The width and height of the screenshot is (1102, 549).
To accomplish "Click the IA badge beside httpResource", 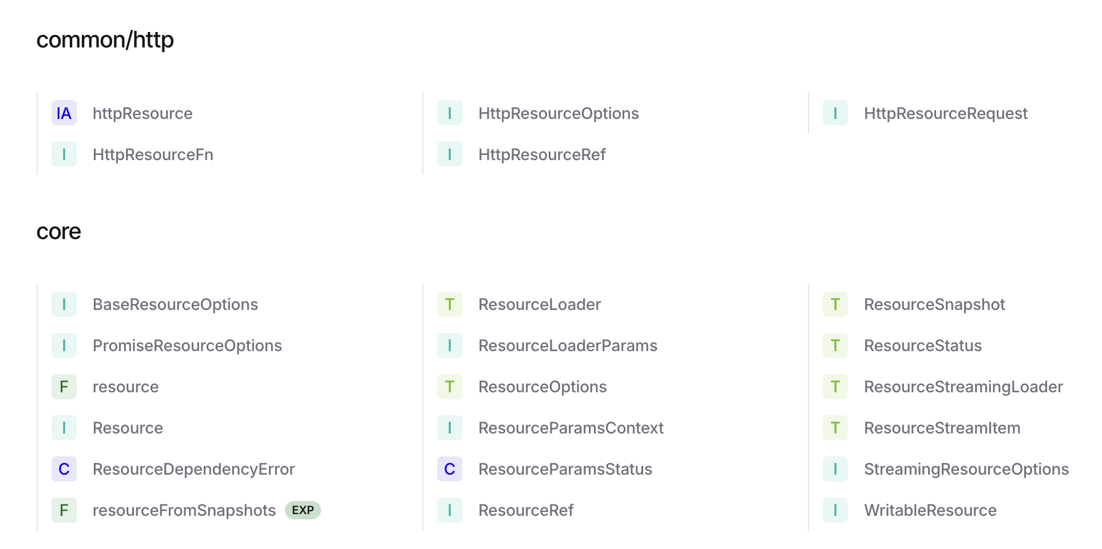I will (64, 113).
